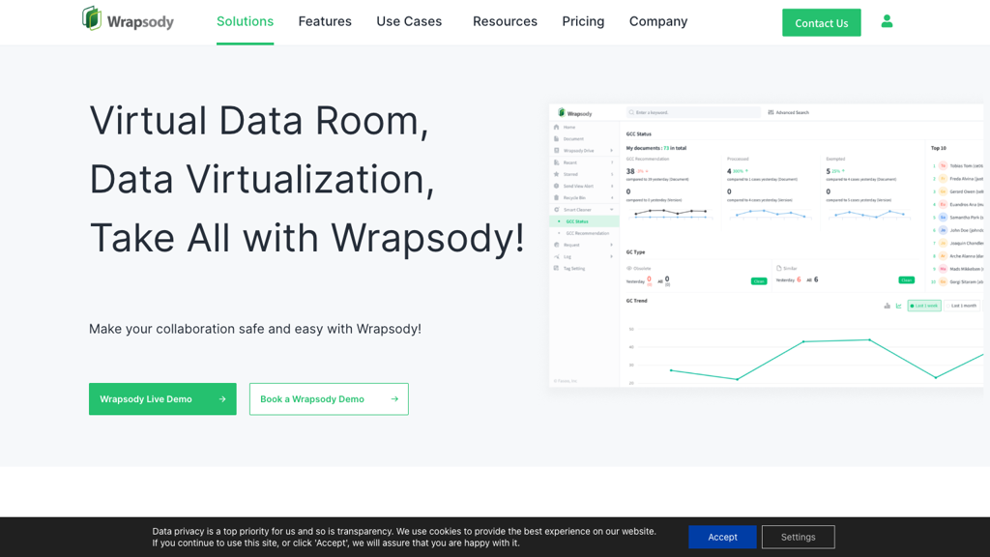Click the Recycle Bin icon in sidebar
The width and height of the screenshot is (990, 557).
pos(556,197)
